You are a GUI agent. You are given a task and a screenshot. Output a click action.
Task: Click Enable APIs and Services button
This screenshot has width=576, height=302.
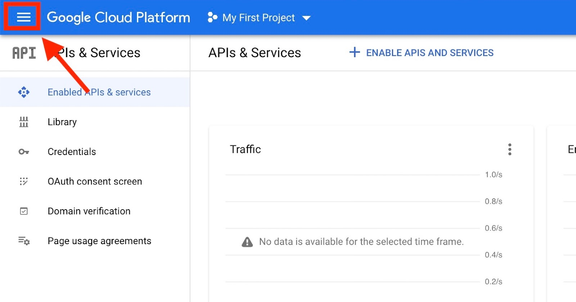421,52
